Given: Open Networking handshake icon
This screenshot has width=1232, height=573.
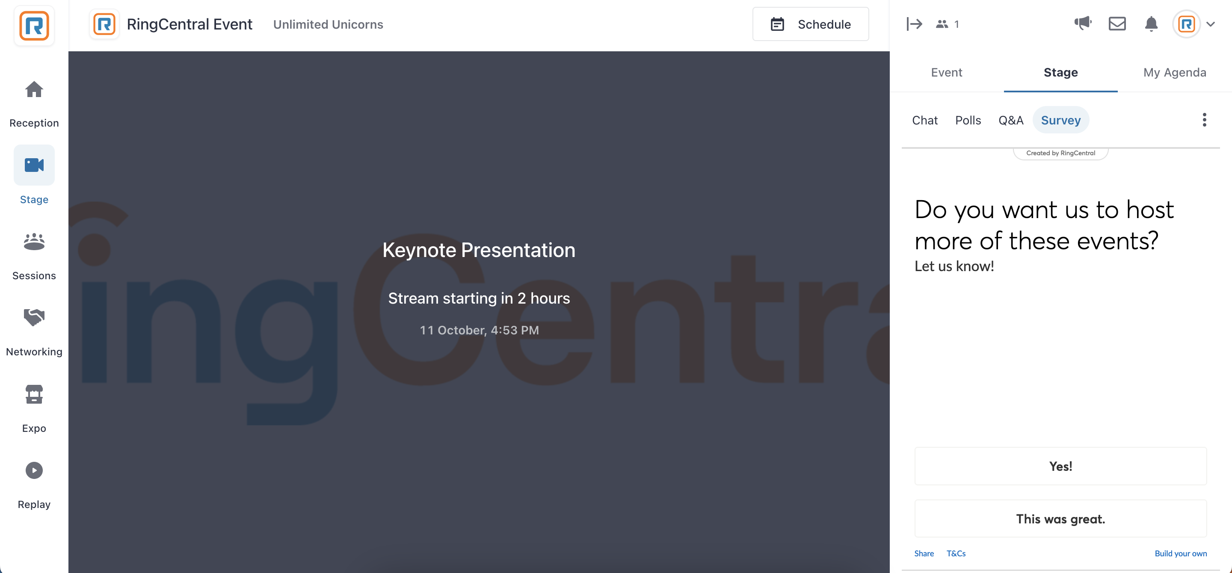Looking at the screenshot, I should point(34,317).
